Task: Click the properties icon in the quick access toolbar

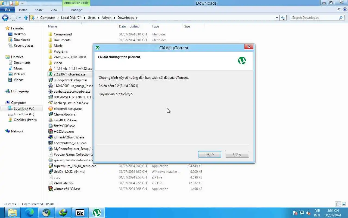Action: [x=11, y=3]
